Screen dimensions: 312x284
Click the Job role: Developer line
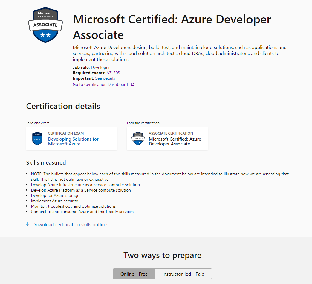91,67
